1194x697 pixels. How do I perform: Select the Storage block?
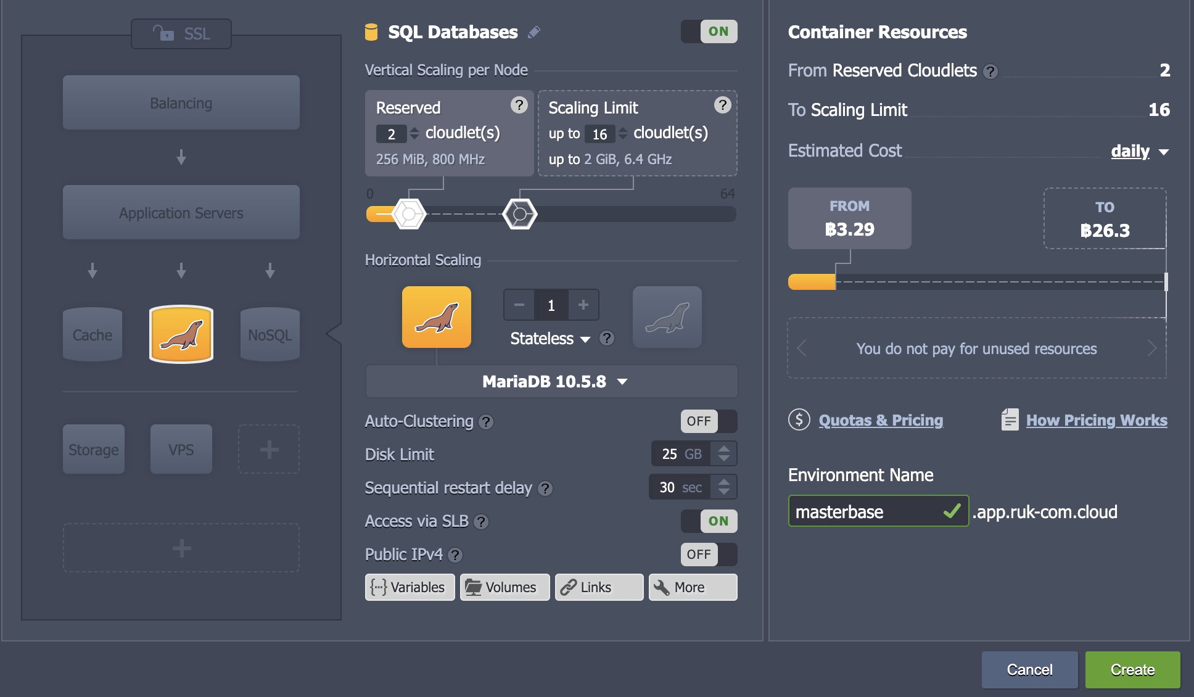(x=94, y=449)
